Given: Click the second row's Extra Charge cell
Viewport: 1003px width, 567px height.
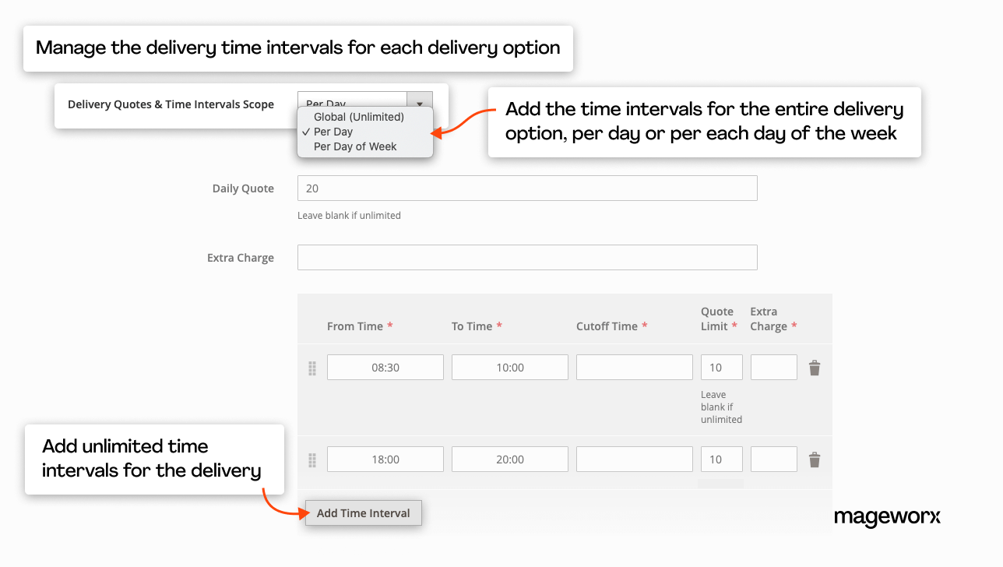Looking at the screenshot, I should tap(773, 459).
